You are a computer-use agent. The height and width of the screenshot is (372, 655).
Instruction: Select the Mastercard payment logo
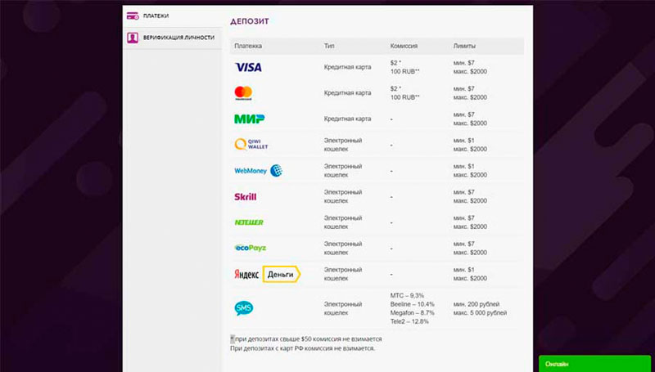[x=244, y=92]
